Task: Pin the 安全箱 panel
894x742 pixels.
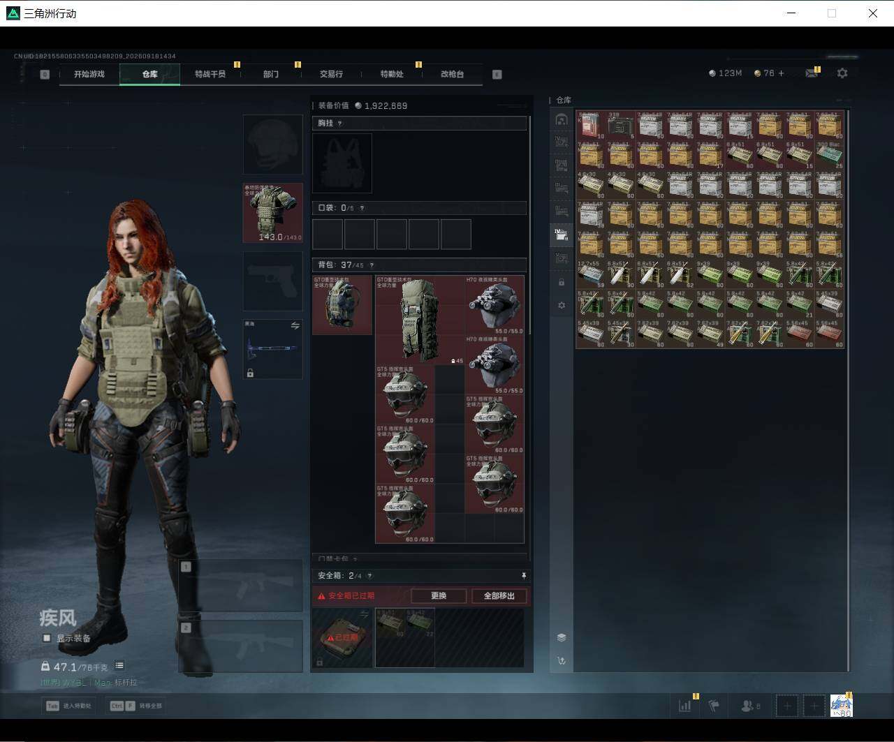Action: 524,576
